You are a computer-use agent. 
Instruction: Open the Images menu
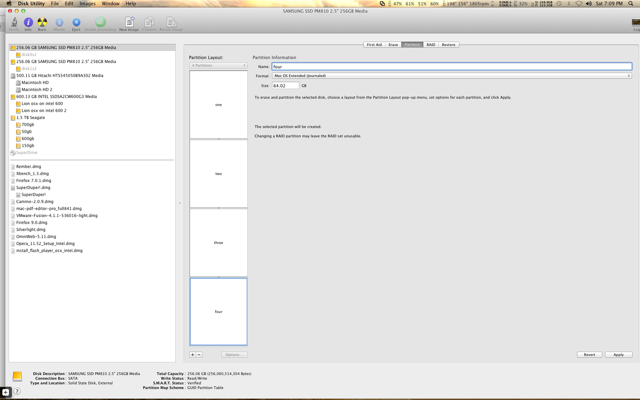[x=87, y=4]
